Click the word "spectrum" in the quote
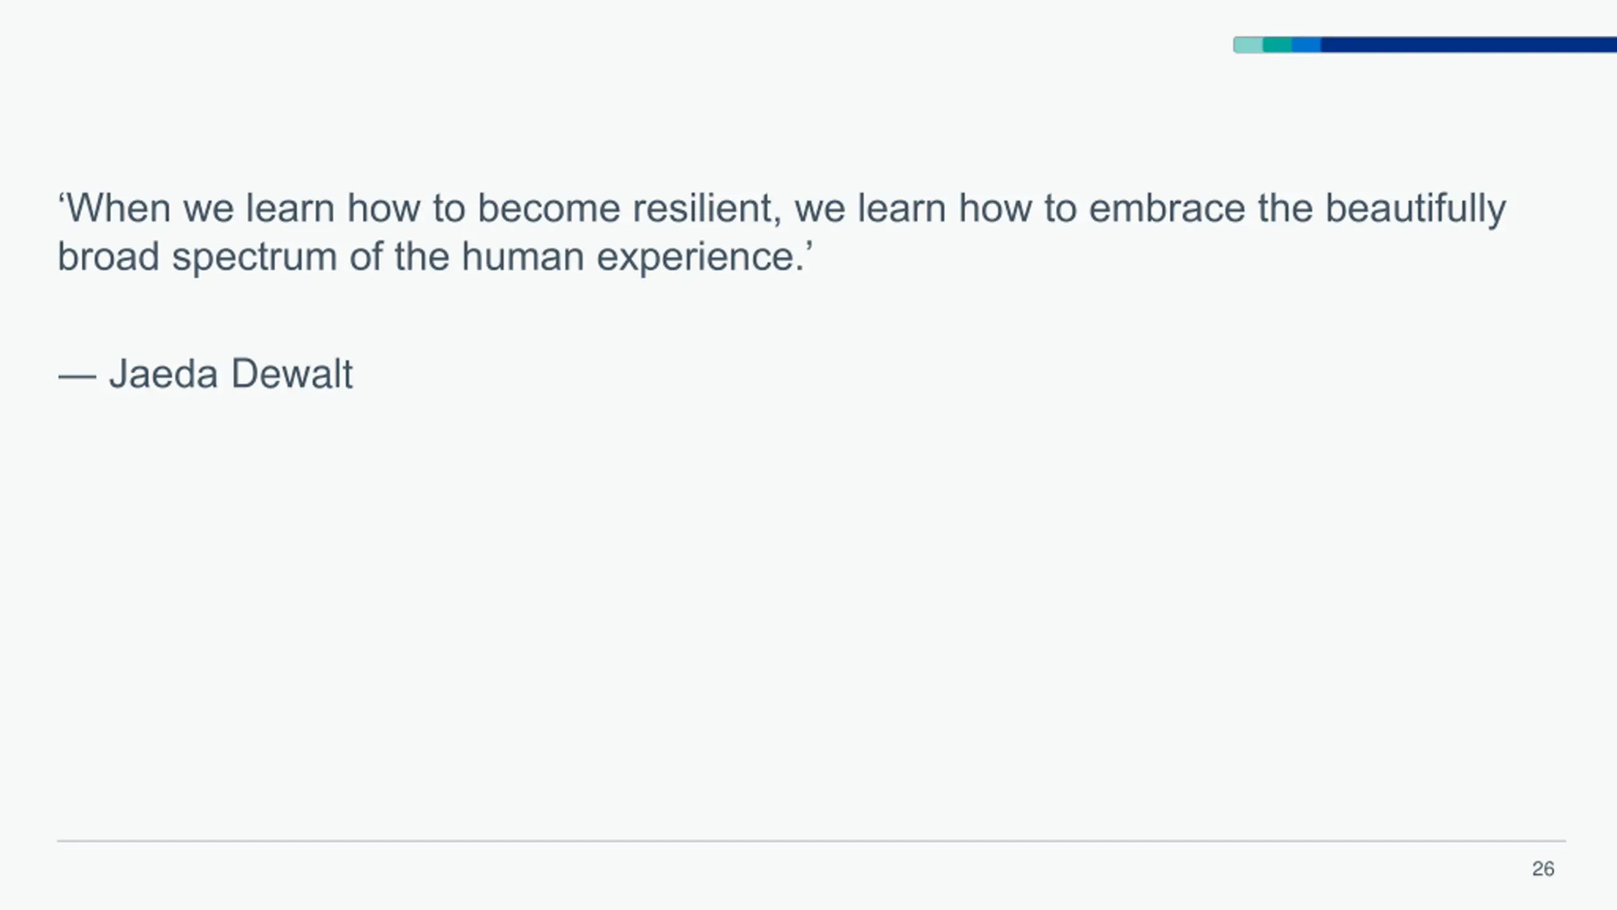 254,257
